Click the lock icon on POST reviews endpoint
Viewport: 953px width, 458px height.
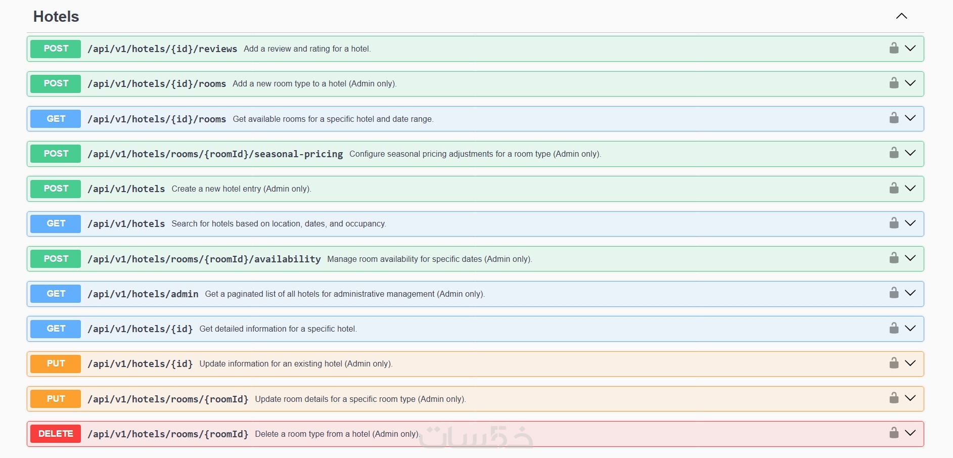tap(894, 48)
